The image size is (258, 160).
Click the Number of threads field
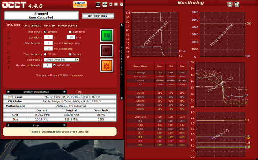pos(47,65)
